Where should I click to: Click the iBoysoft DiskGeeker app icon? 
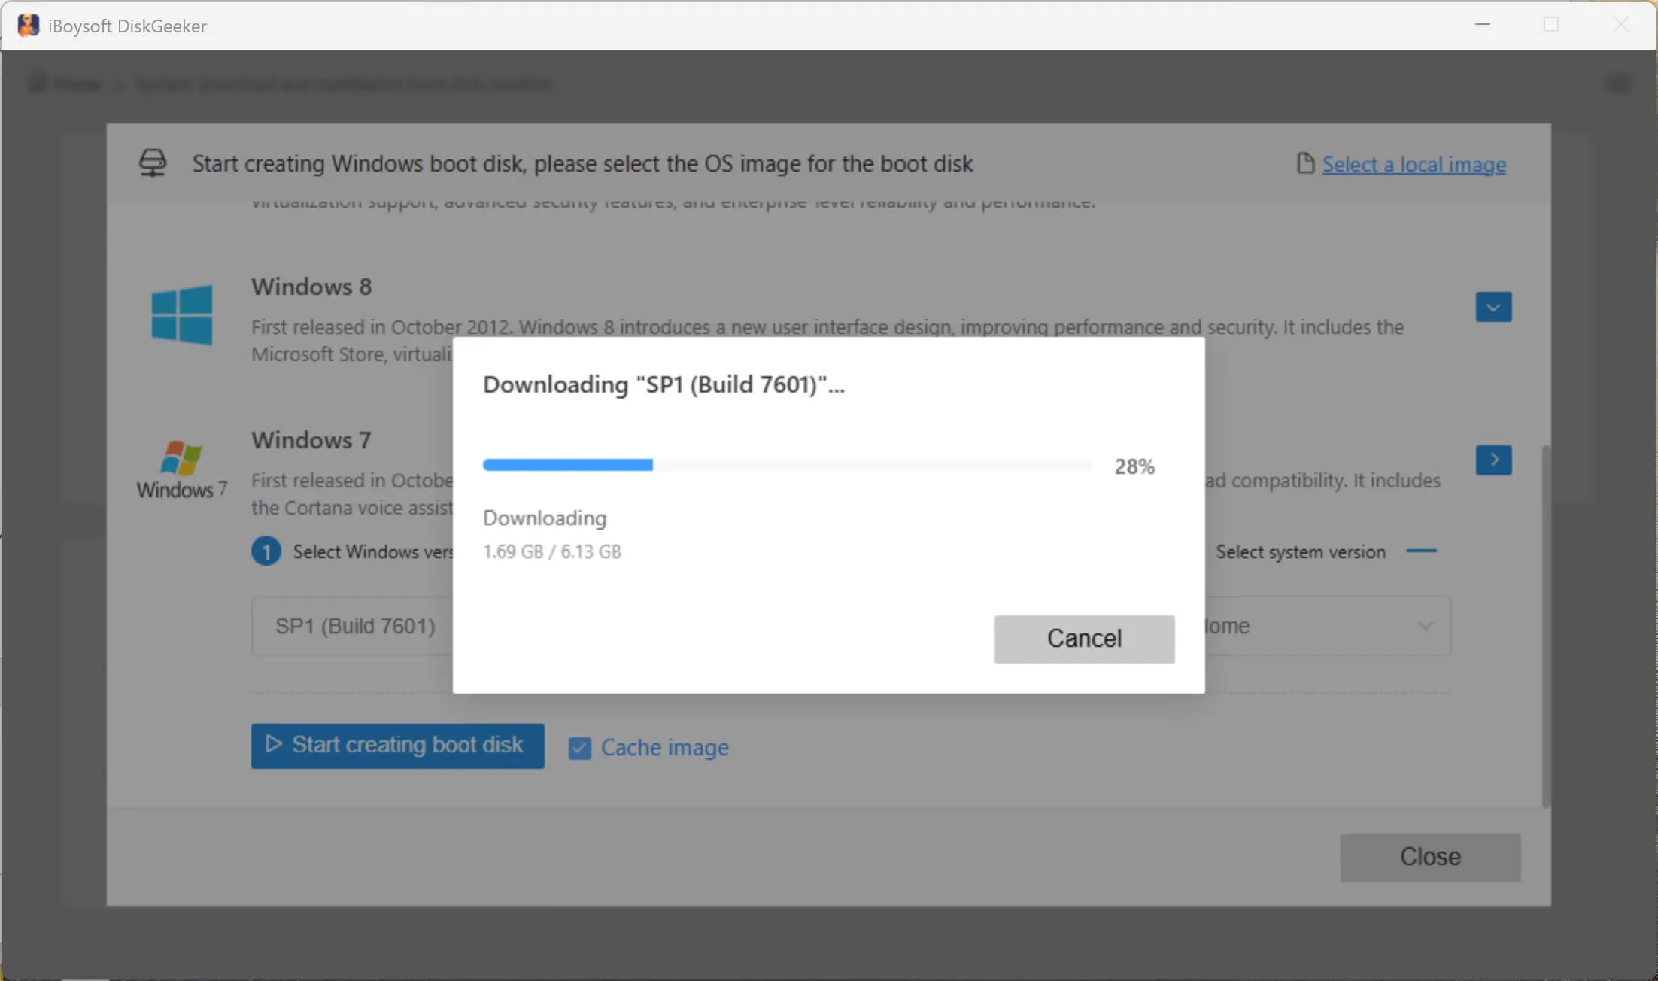pyautogui.click(x=28, y=24)
